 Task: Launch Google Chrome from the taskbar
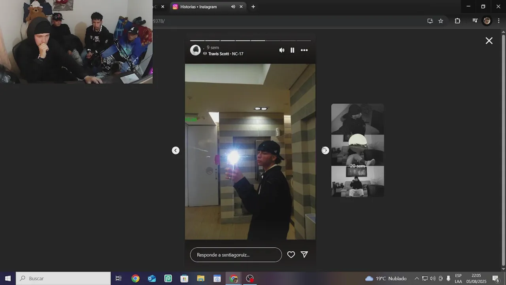tap(136, 278)
